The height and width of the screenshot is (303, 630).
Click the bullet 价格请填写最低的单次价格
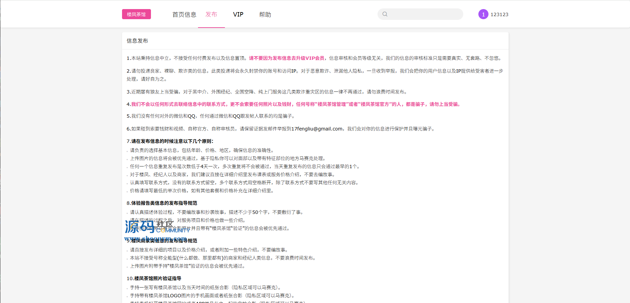(202, 191)
